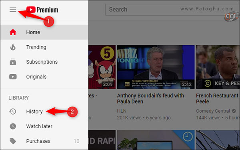Open the Trending menu item

click(44, 47)
